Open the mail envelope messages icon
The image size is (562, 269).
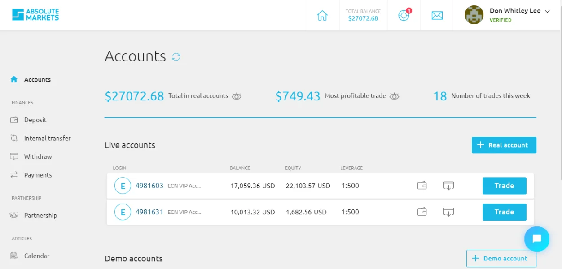[x=437, y=16]
